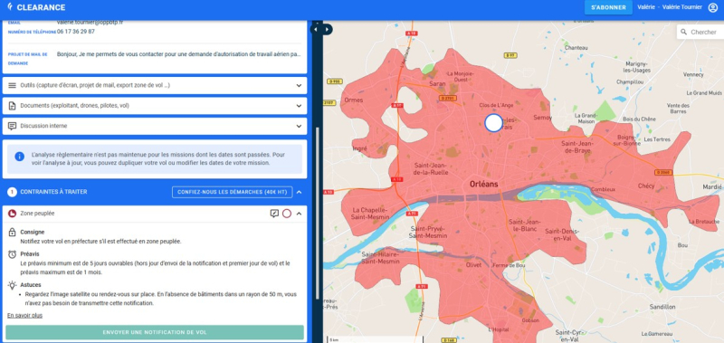Toggle the Zone peuplée status circle

point(287,214)
